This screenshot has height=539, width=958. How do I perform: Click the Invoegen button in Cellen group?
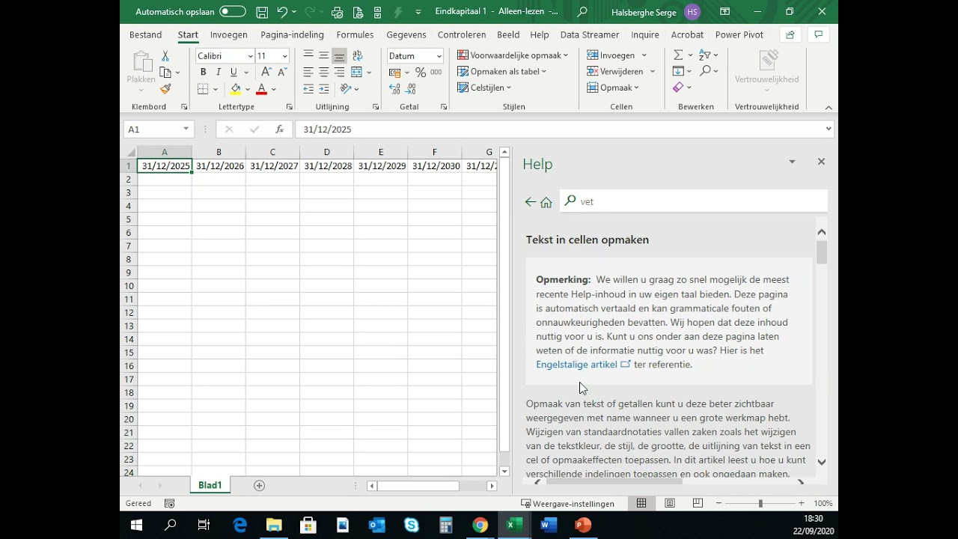(x=617, y=55)
